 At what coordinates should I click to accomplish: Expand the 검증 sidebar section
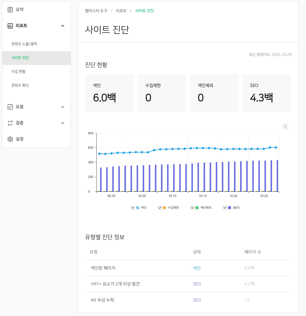click(x=62, y=123)
